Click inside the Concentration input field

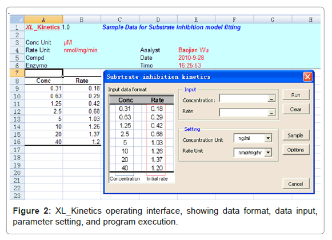click(243, 98)
